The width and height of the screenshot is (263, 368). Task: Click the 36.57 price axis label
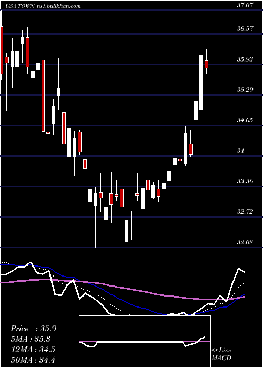point(245,29)
